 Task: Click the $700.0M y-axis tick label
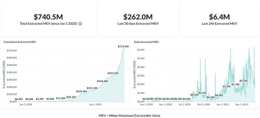11,51
